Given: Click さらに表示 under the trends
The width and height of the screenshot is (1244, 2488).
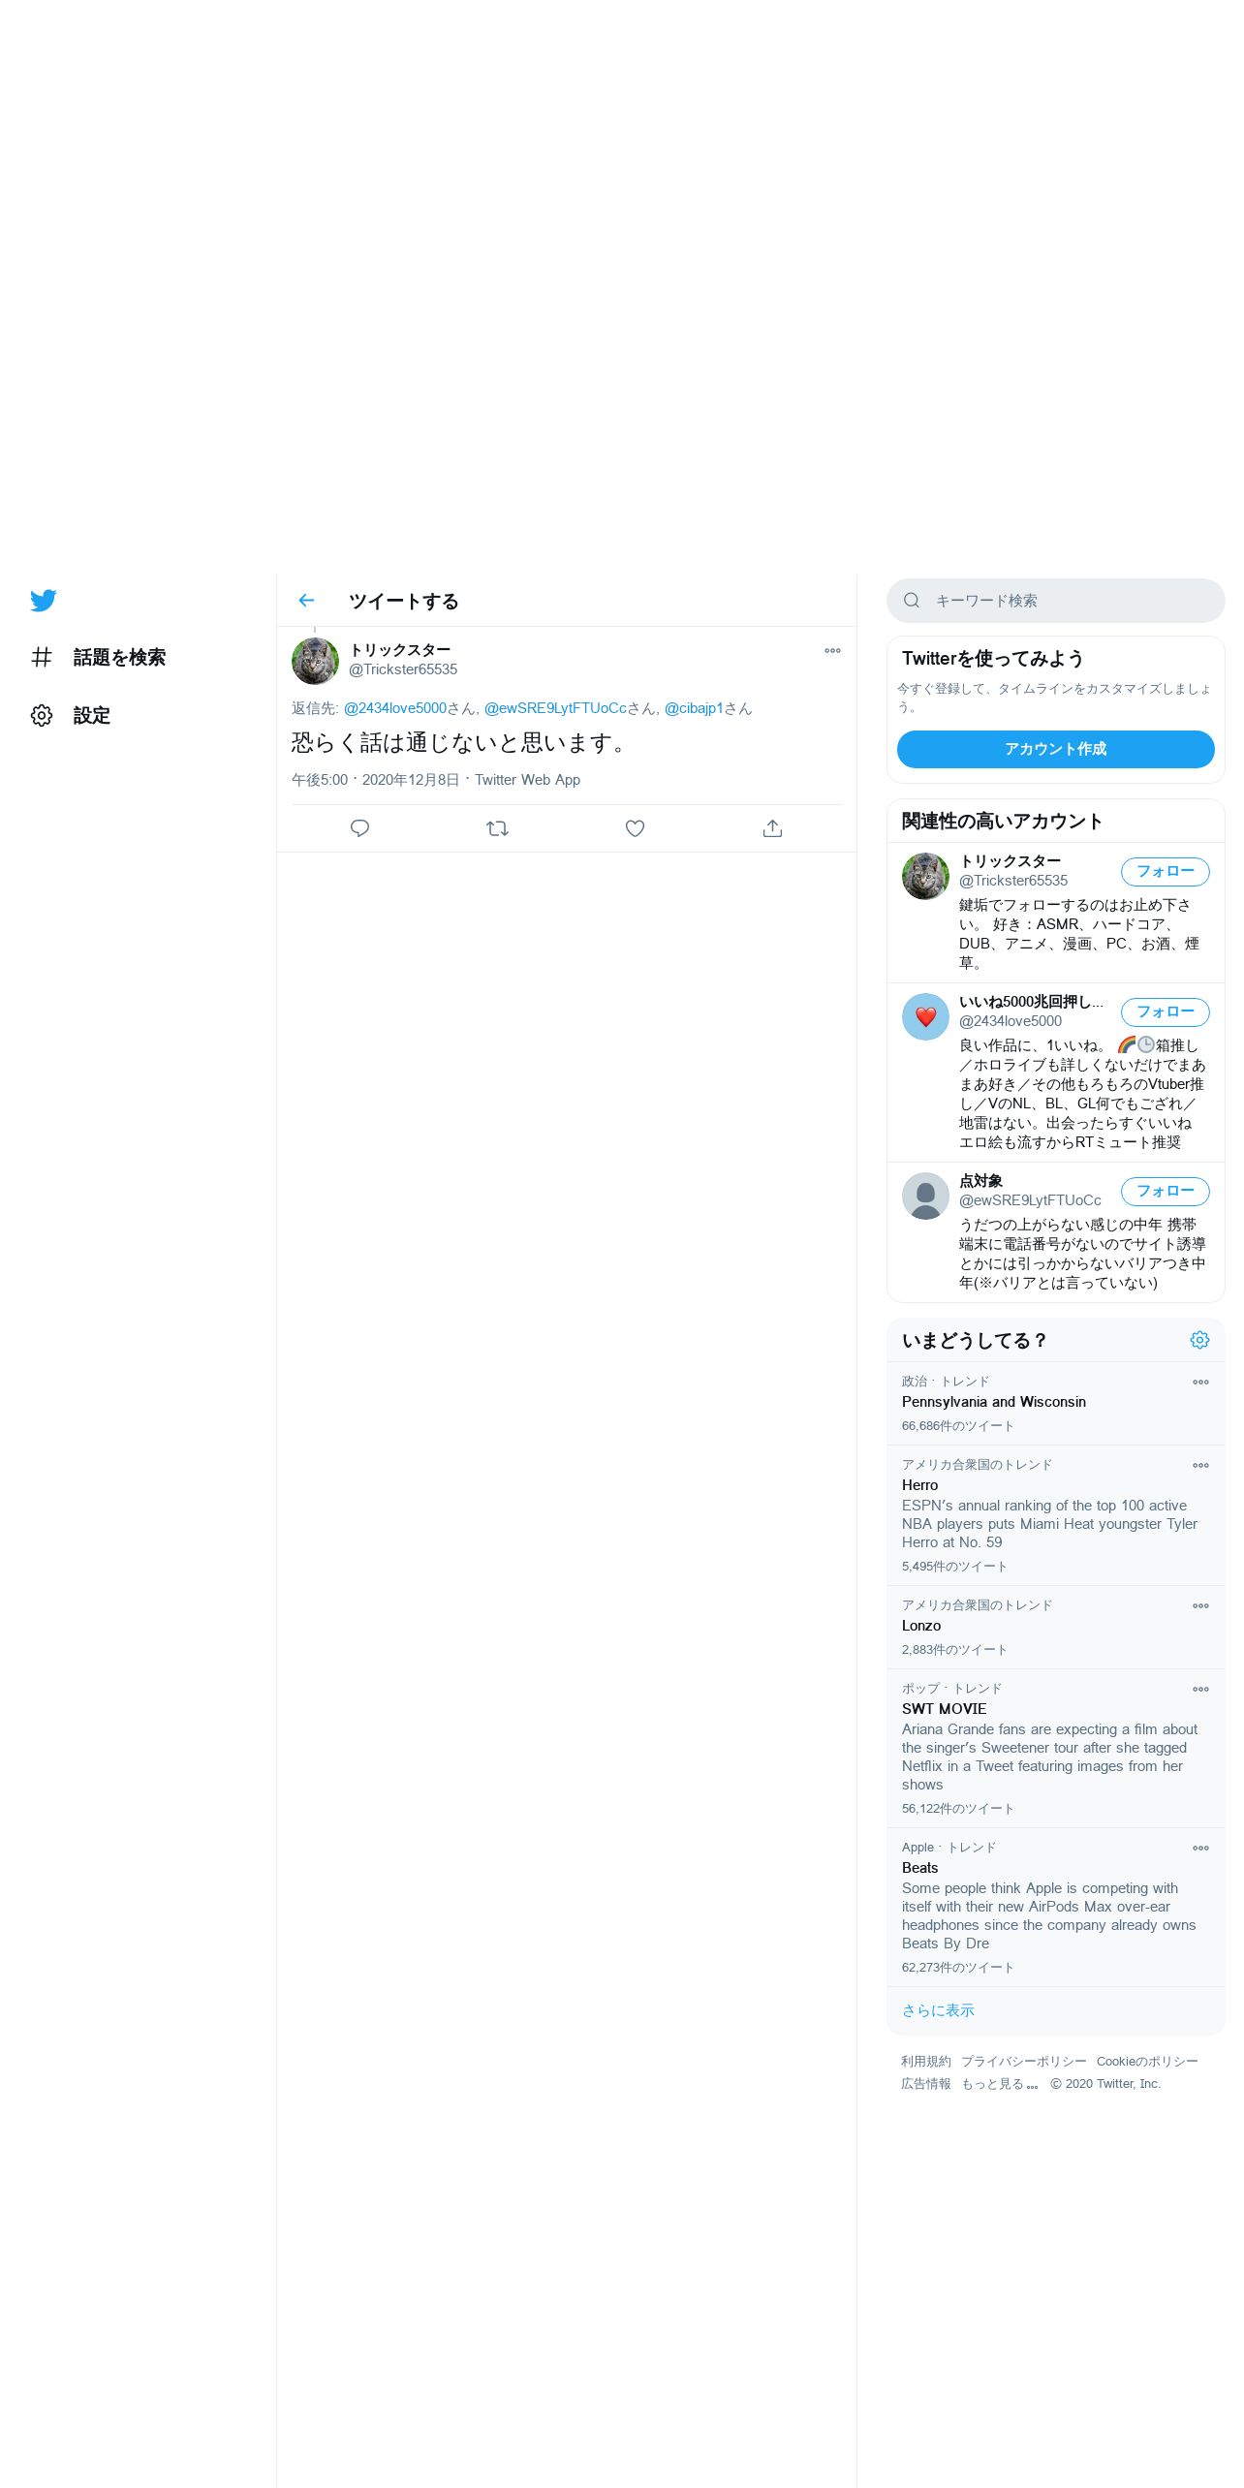Looking at the screenshot, I should (938, 2010).
